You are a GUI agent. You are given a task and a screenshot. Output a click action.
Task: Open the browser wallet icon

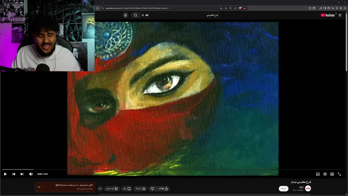tap(329, 8)
